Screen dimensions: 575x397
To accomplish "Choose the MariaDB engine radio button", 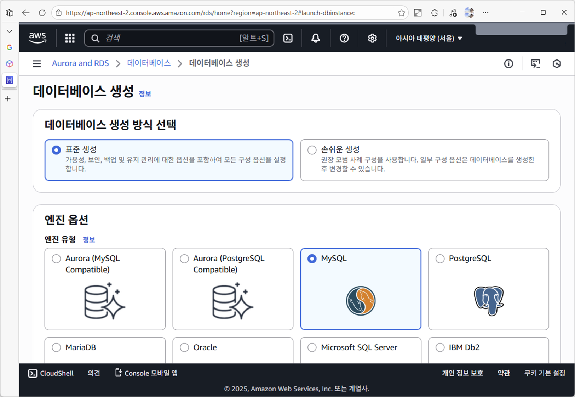I will (x=56, y=347).
